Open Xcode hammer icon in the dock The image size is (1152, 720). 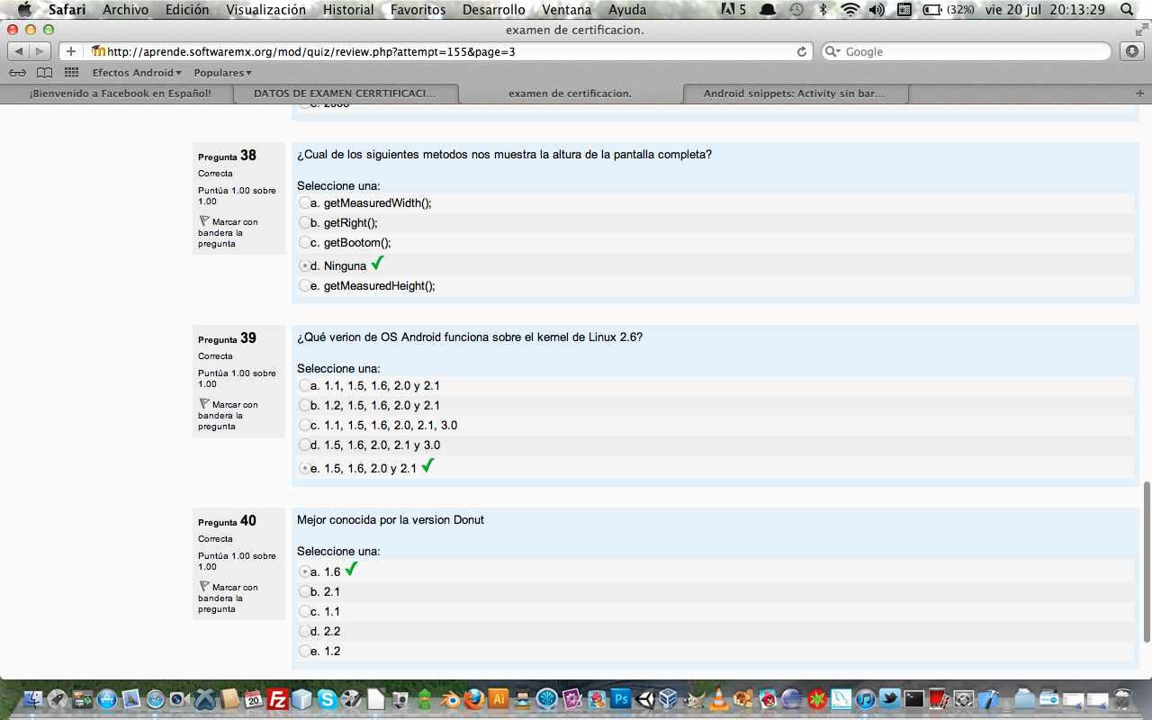[987, 699]
